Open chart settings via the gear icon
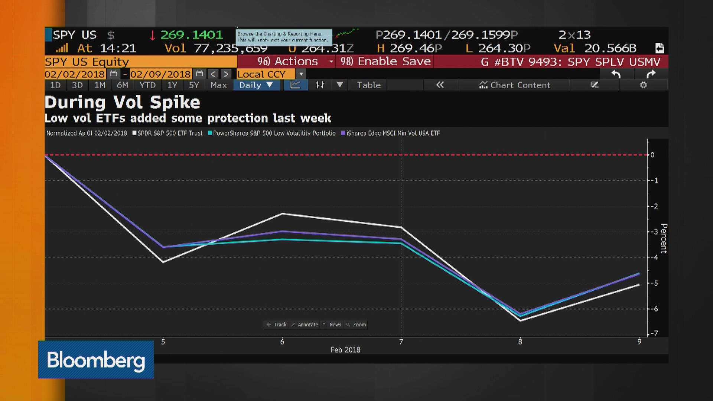The width and height of the screenshot is (713, 401). 644,85
